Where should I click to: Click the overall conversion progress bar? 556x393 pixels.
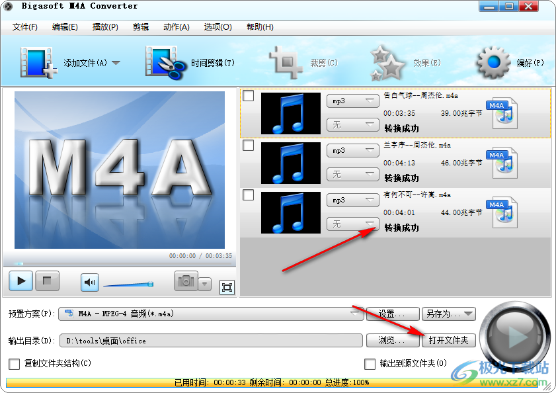(272, 382)
